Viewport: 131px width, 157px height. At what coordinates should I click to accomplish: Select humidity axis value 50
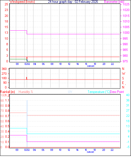2,121
